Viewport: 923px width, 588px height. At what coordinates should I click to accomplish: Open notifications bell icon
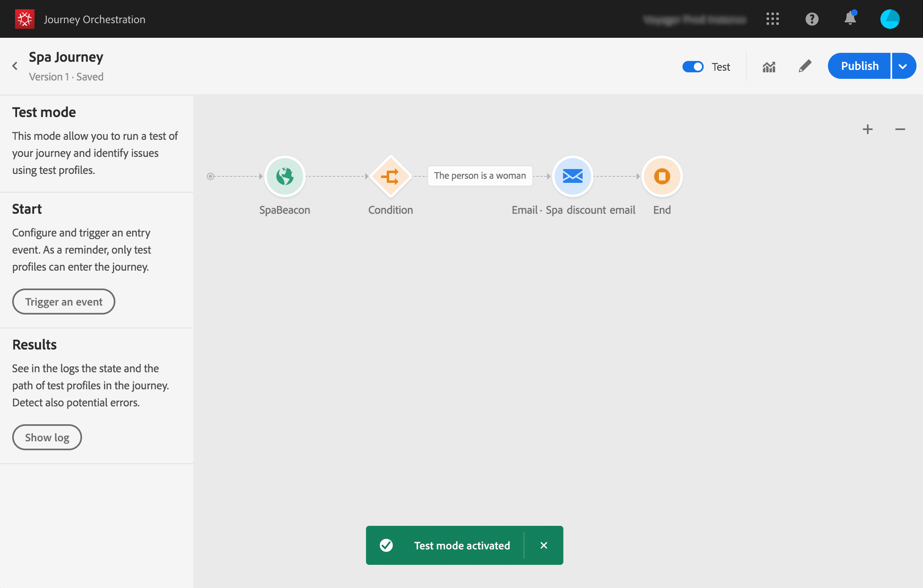tap(850, 19)
